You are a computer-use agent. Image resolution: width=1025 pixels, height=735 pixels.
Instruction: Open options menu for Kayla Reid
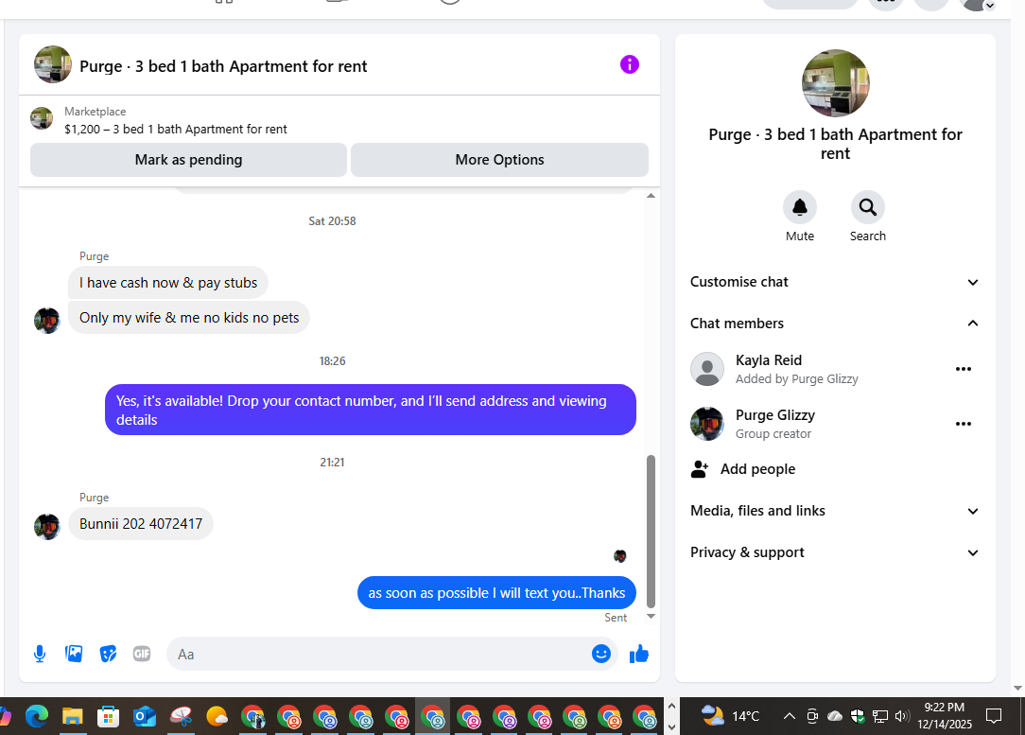pos(963,369)
